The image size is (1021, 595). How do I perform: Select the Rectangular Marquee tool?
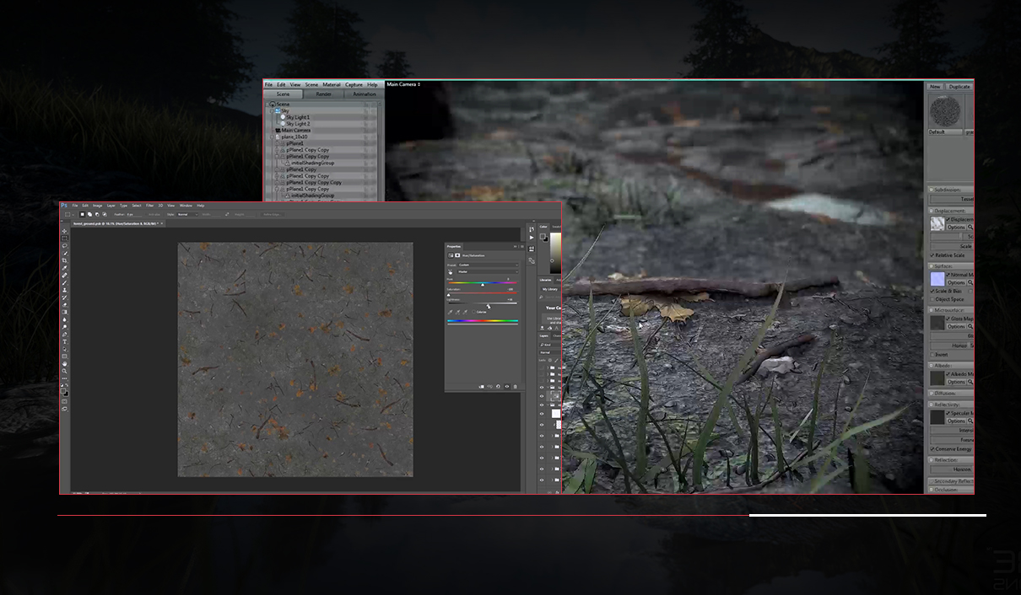pyautogui.click(x=64, y=239)
